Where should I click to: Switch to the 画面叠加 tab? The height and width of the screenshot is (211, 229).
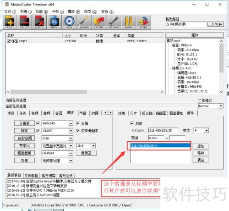click(176, 113)
